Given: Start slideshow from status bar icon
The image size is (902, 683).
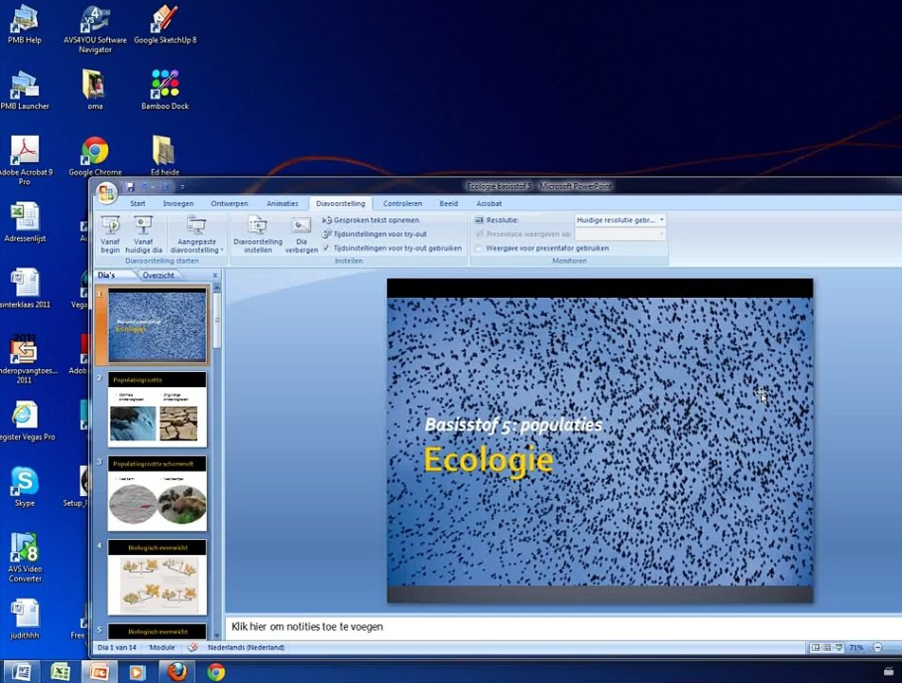Looking at the screenshot, I should click(838, 647).
